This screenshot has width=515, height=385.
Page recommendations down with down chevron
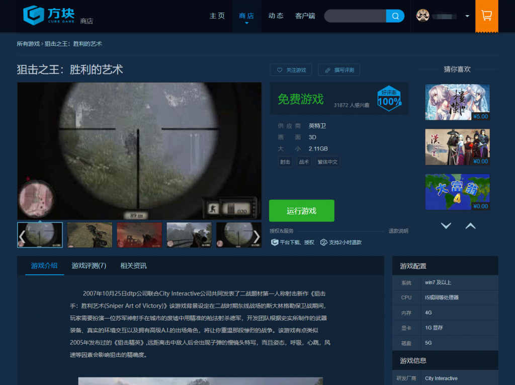tap(446, 225)
